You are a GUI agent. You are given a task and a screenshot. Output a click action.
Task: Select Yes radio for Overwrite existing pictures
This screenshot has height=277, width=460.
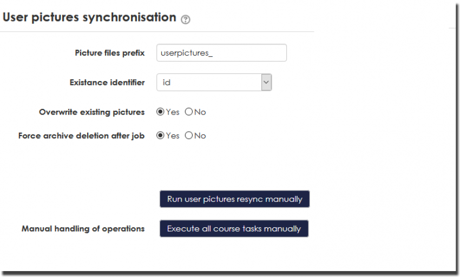(160, 112)
